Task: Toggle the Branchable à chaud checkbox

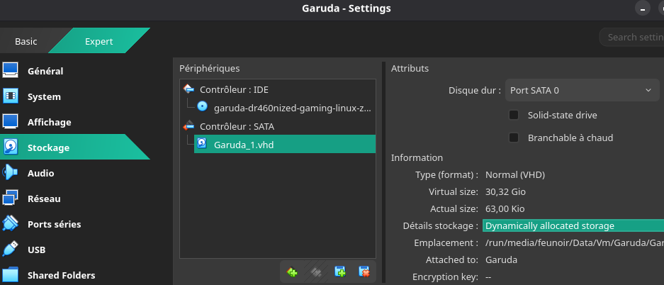Action: (514, 138)
